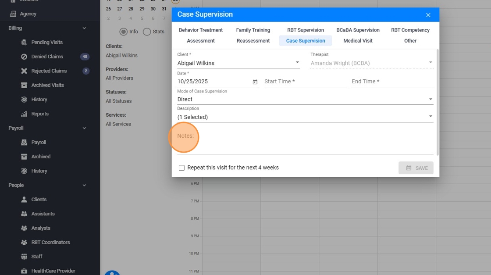Screen dimensions: 491x275
Task: Switch to the Medical Visit tab
Action: click(x=358, y=41)
